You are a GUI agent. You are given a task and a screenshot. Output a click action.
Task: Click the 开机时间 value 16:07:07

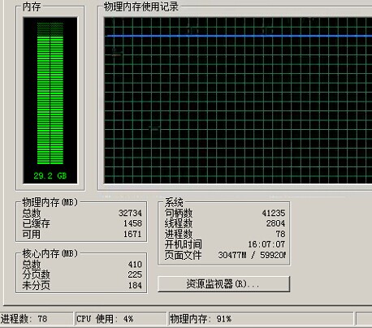click(266, 244)
